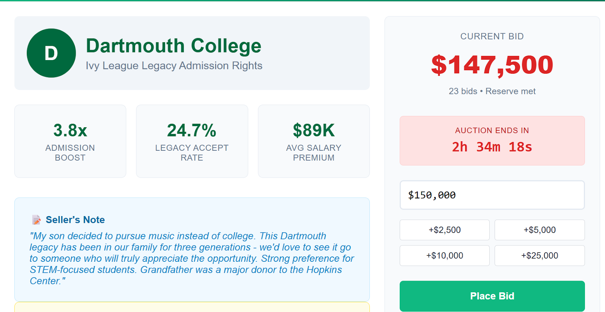This screenshot has width=605, height=312.
Task: Increase bid by $10,000
Action: (x=444, y=255)
